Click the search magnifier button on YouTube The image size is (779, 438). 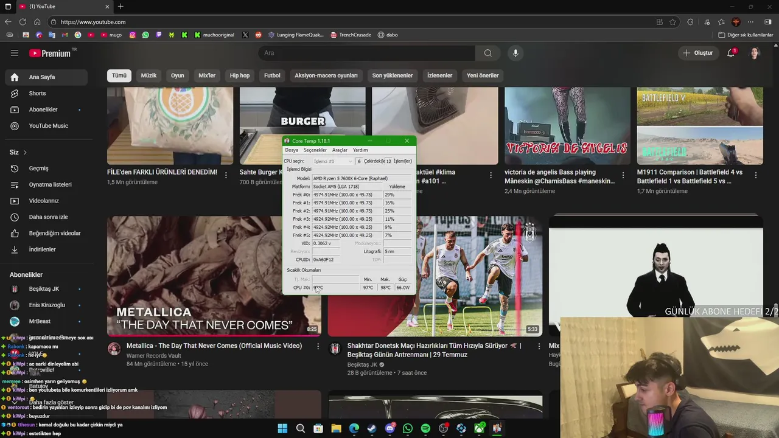487,53
